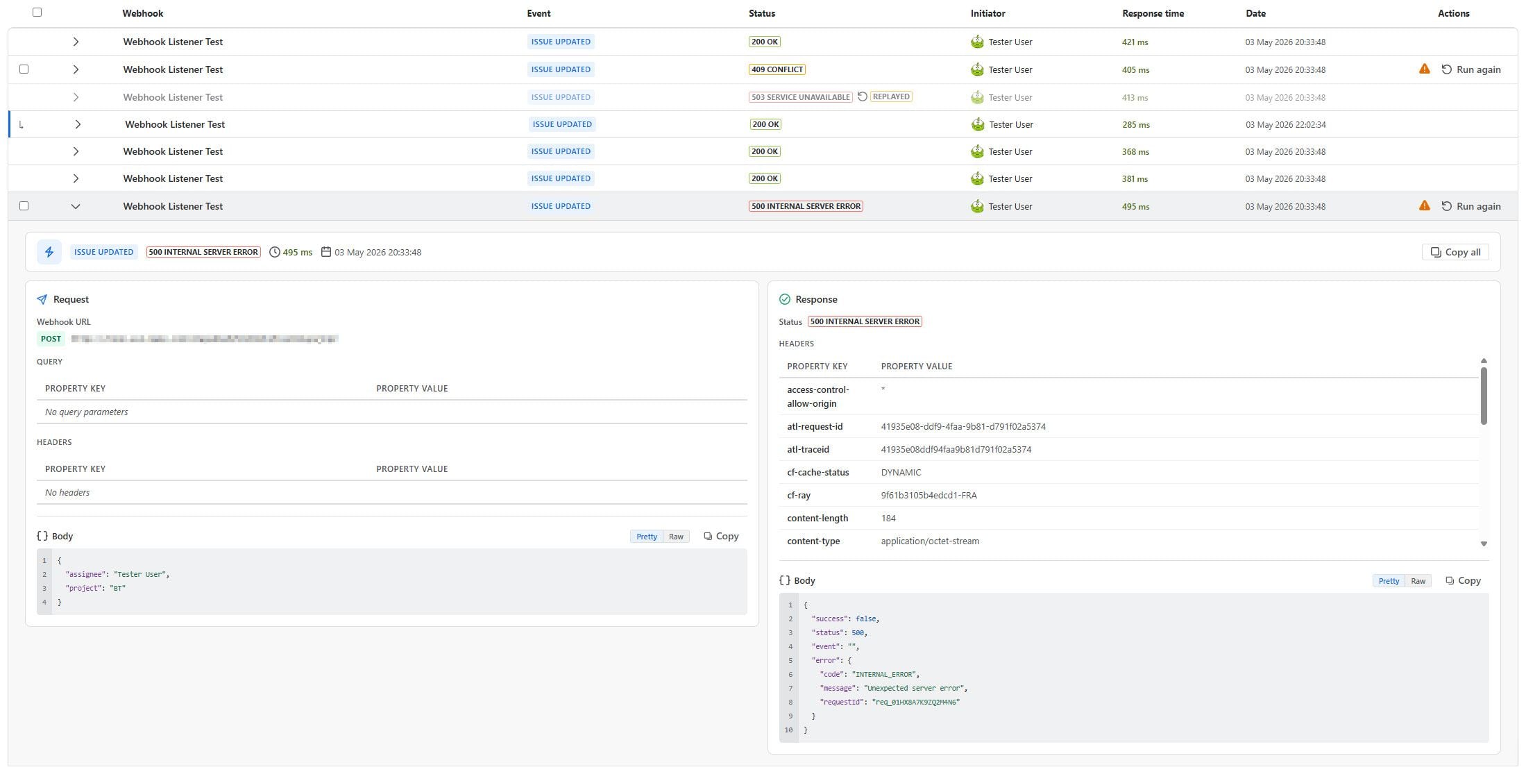The height and width of the screenshot is (774, 1526).
Task: Click atl-request-id header value
Action: pyautogui.click(x=963, y=426)
